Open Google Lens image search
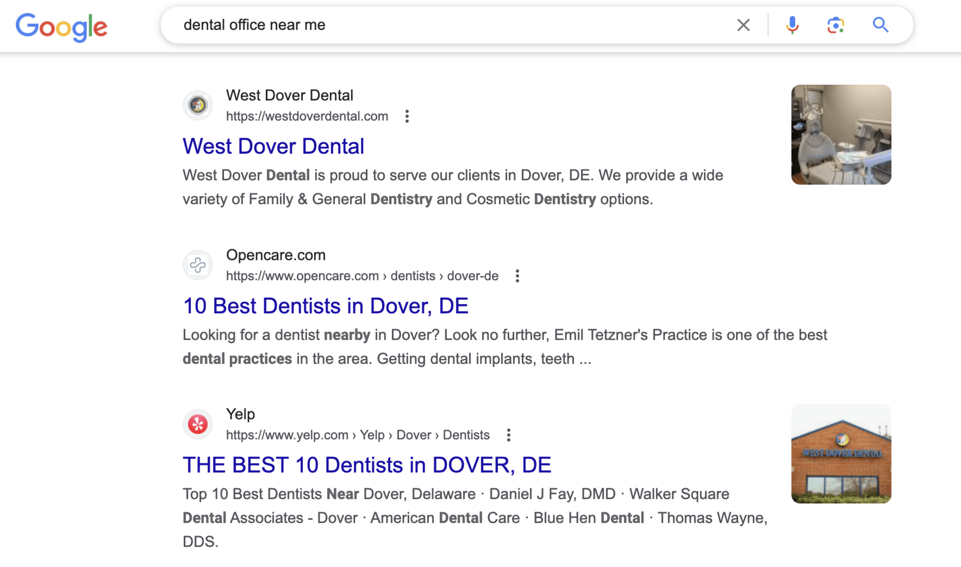 (836, 25)
